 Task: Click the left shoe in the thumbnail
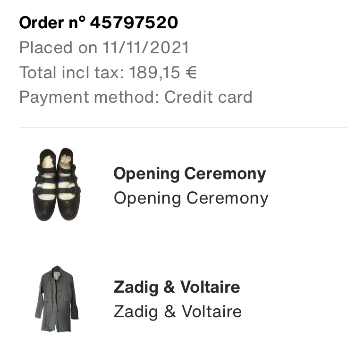click(x=45, y=185)
